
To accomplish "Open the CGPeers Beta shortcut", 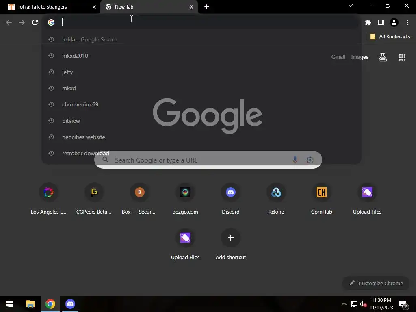I will tap(94, 199).
